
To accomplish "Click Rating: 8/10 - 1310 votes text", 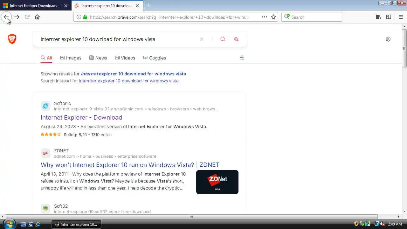I will click(88, 135).
